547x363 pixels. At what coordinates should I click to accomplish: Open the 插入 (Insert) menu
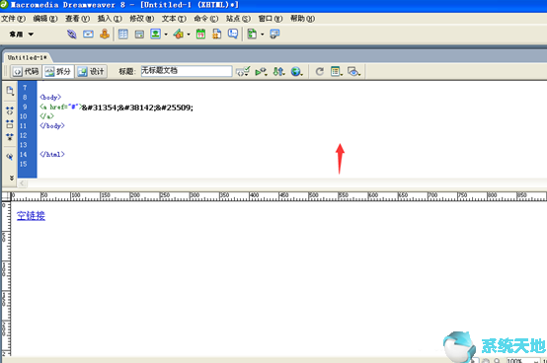pos(110,19)
